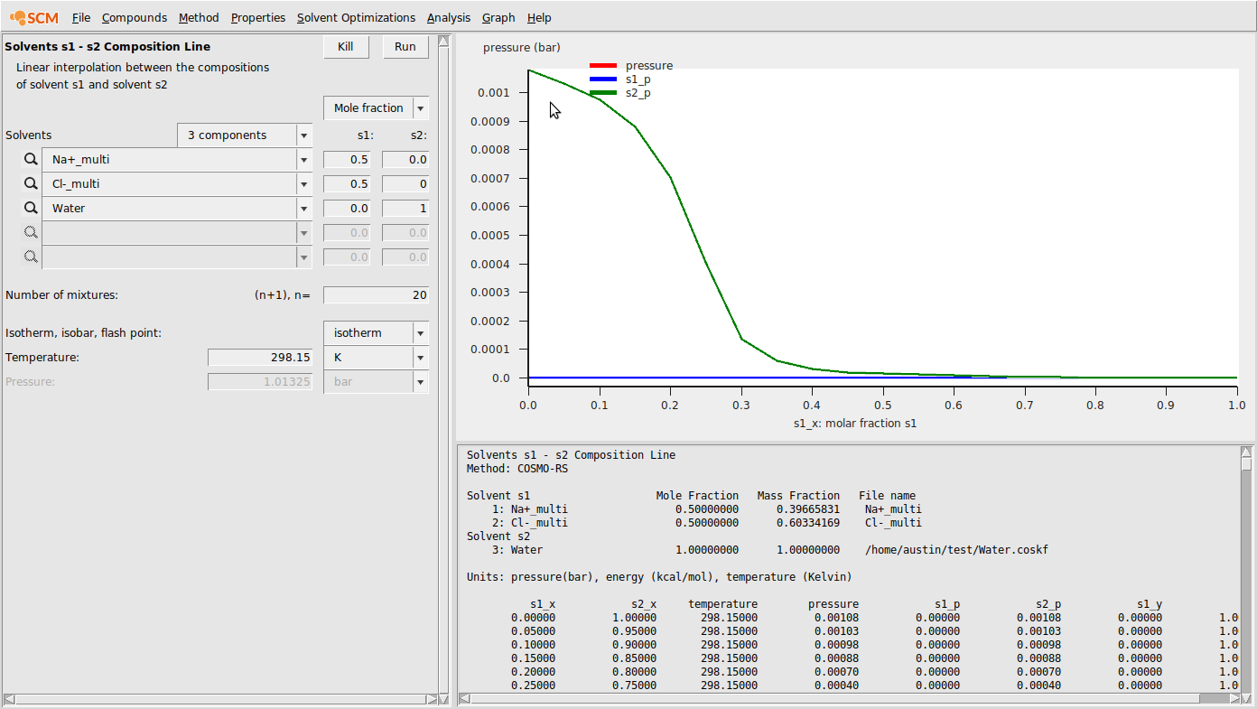
Task: Click 'Solvents s1 - s2 Composition Line' heading
Action: click(107, 46)
